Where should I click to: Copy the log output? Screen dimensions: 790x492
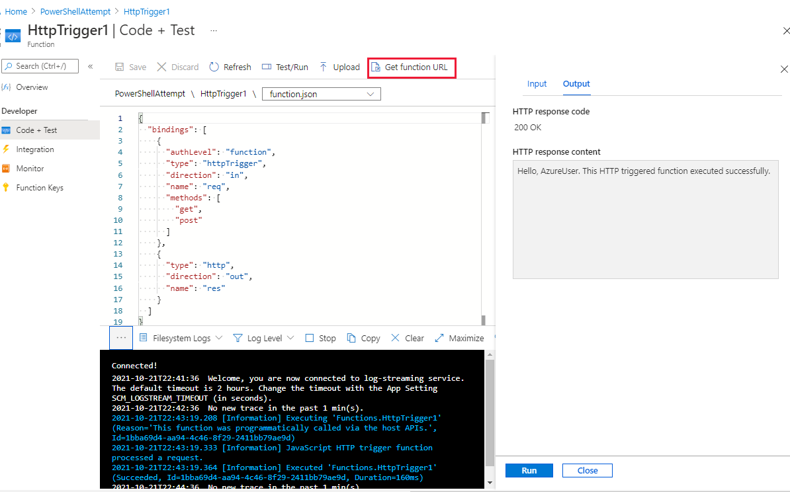tap(363, 338)
